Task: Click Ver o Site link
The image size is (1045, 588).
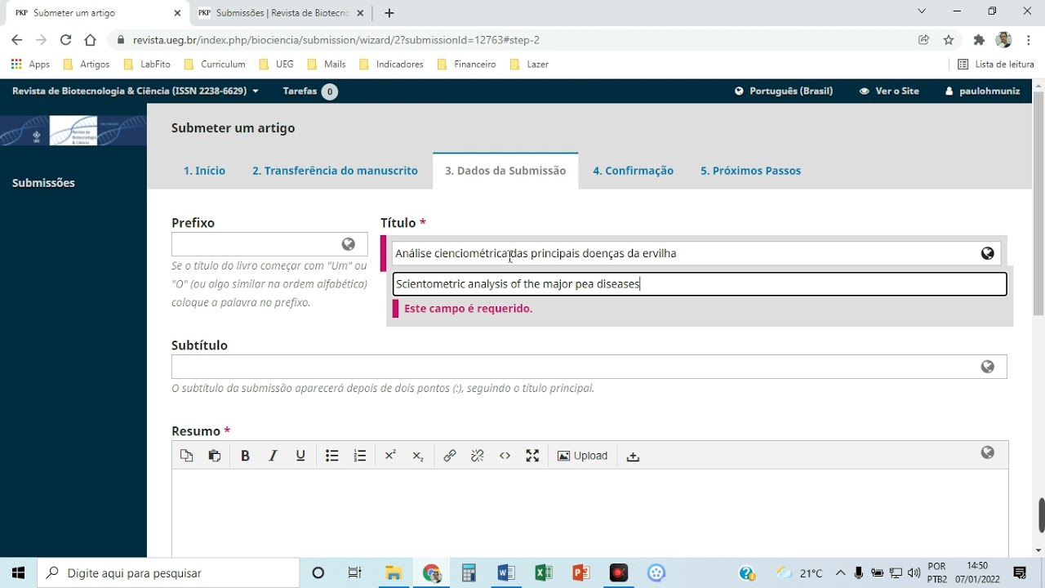Action: pos(889,91)
